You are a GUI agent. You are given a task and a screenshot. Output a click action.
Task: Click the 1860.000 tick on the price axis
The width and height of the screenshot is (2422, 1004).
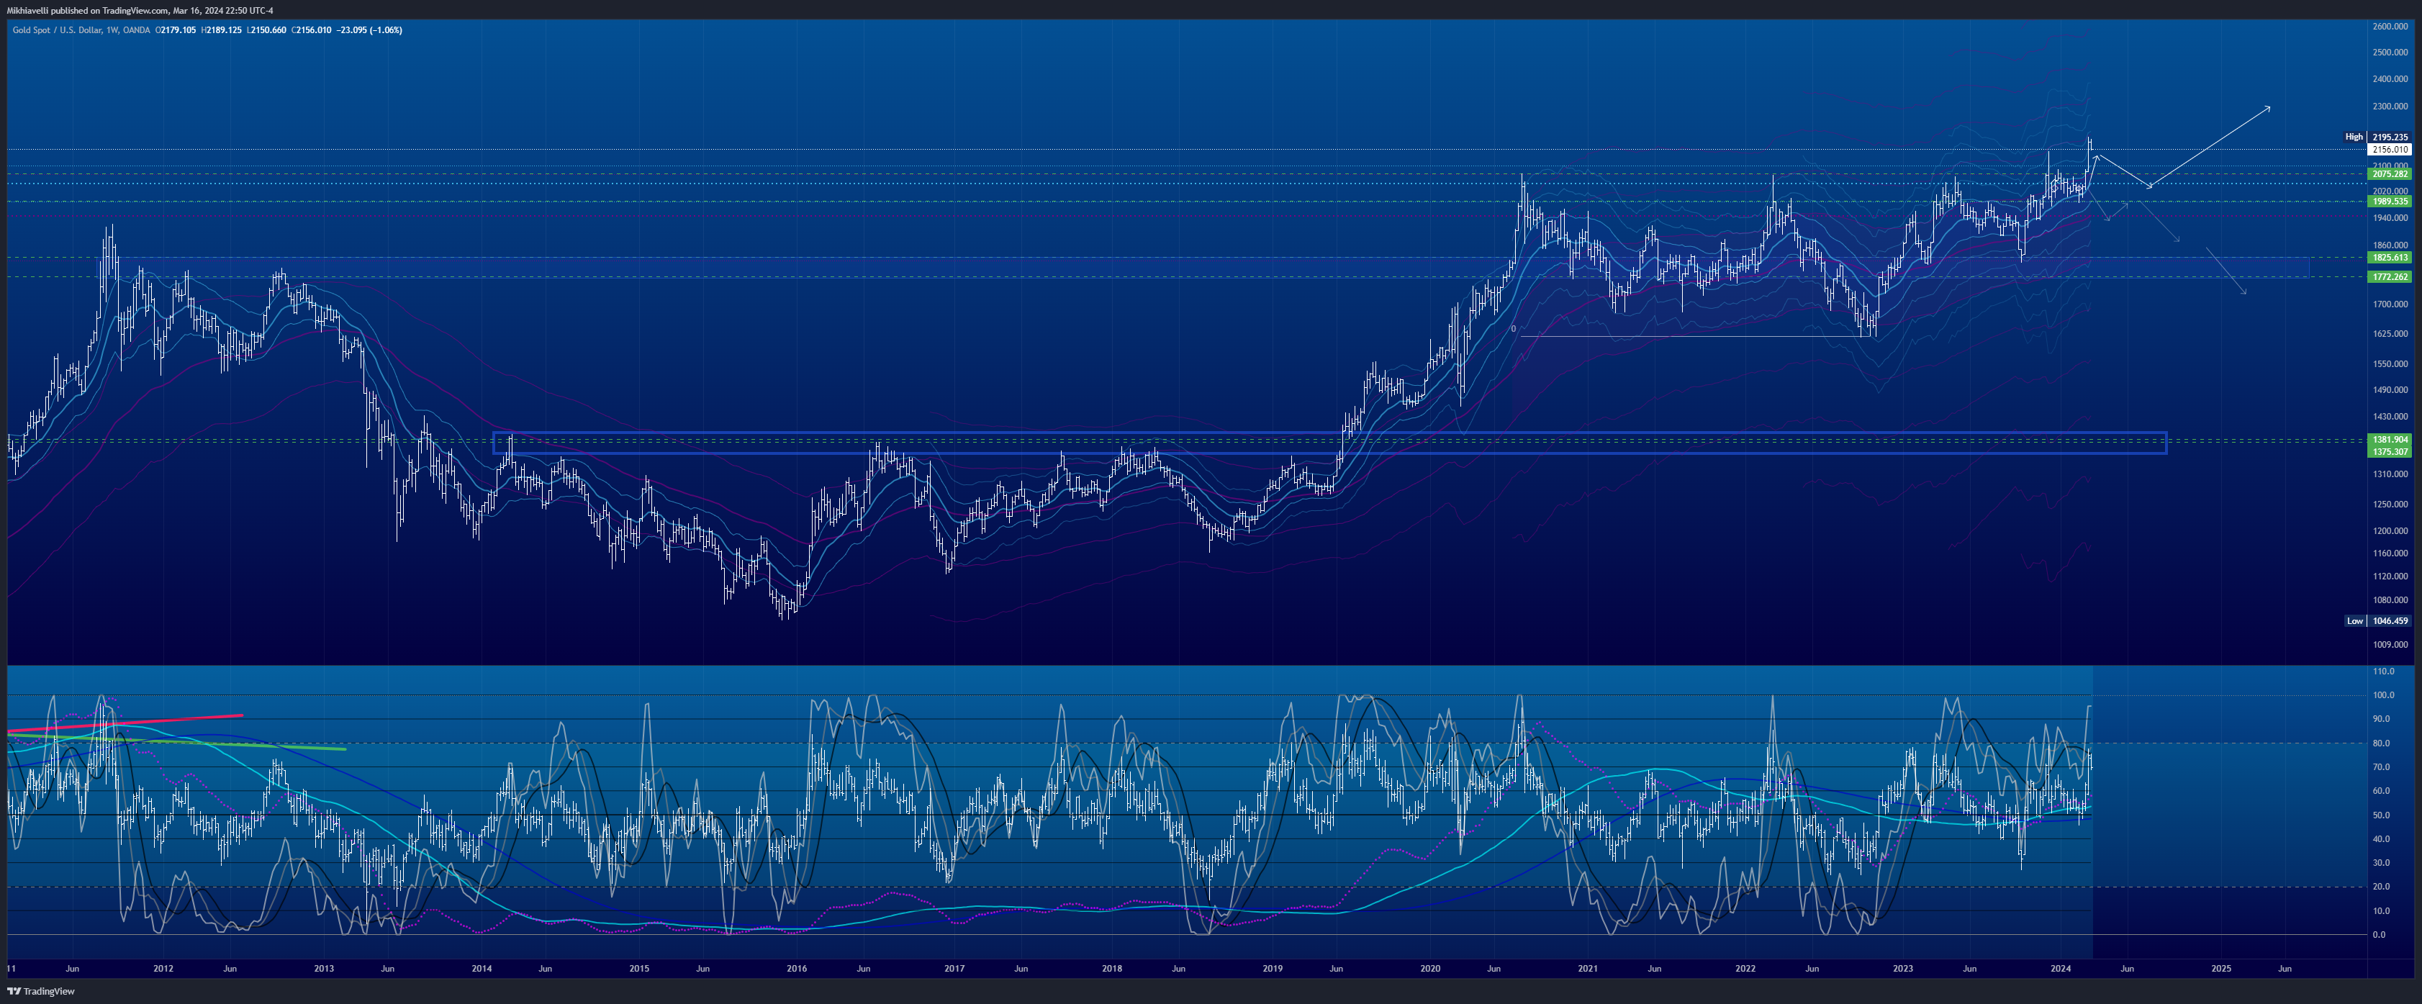click(2390, 245)
